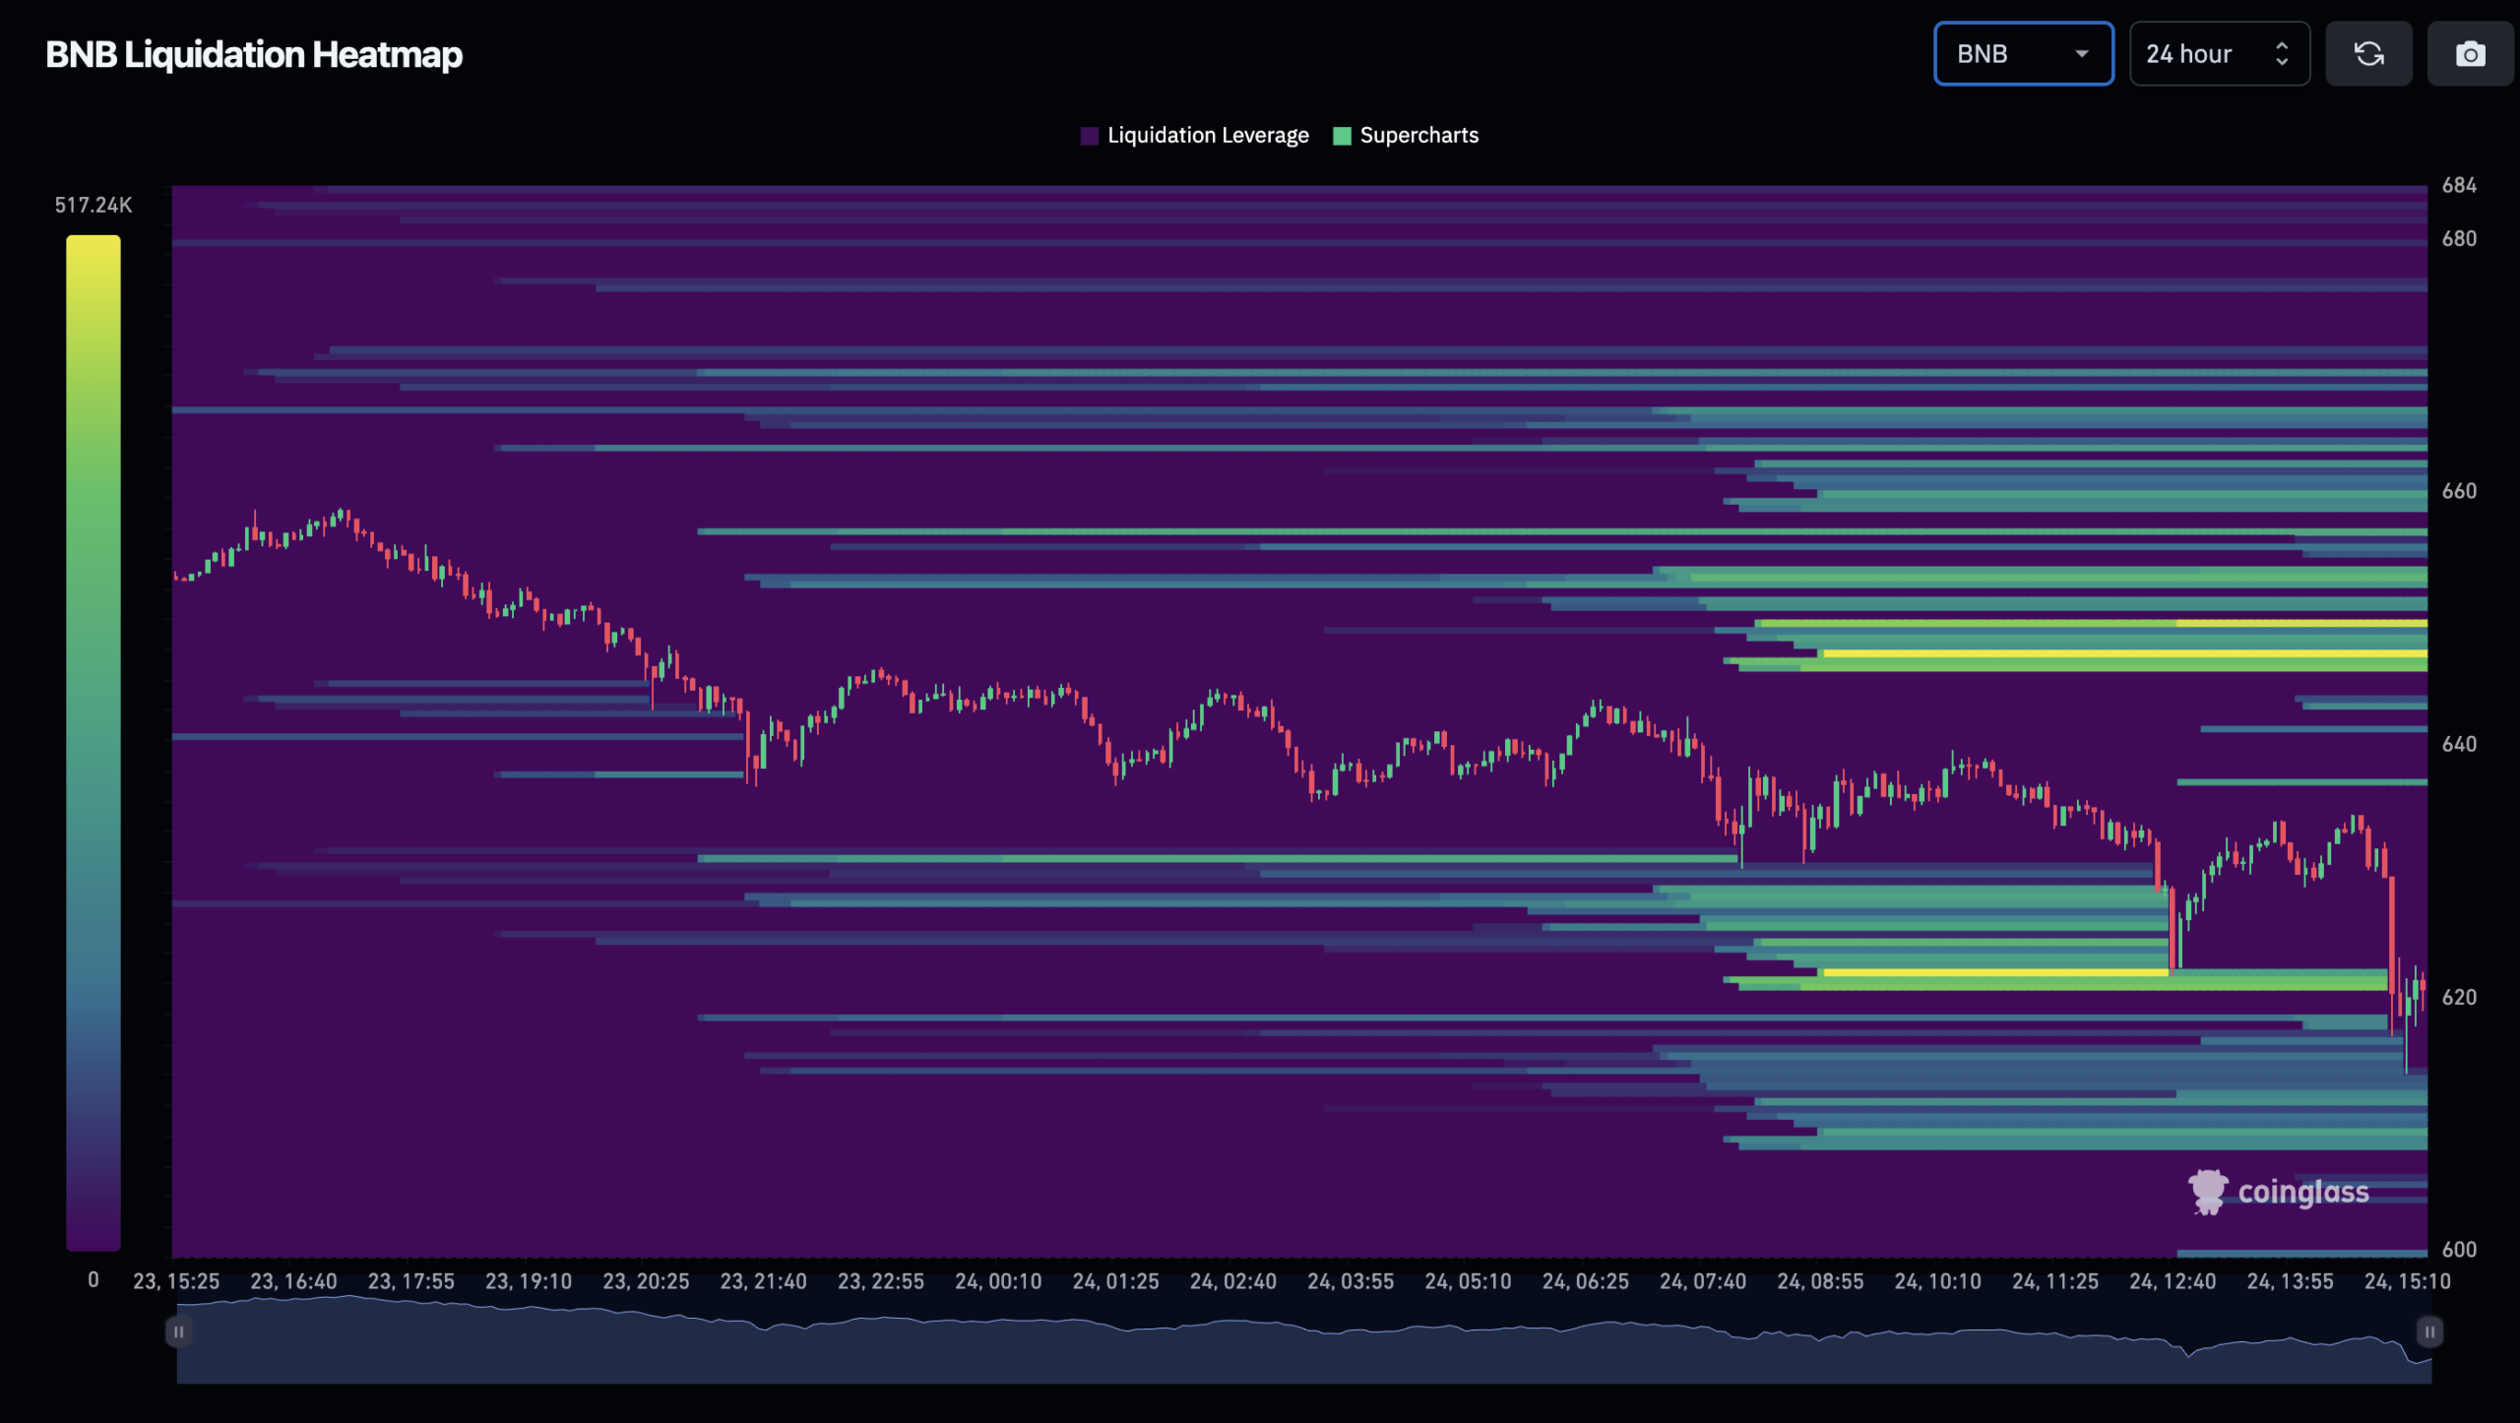Click the 0 minimum scale label
This screenshot has width=2520, height=1423.
coord(94,1280)
